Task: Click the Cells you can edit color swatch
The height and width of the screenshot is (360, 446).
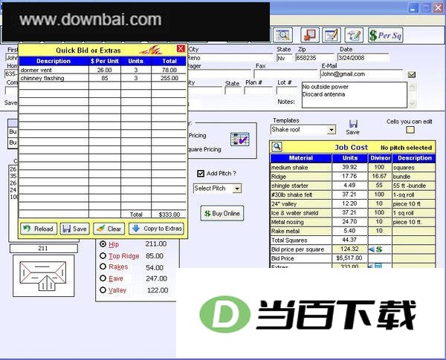Action: pos(410,130)
